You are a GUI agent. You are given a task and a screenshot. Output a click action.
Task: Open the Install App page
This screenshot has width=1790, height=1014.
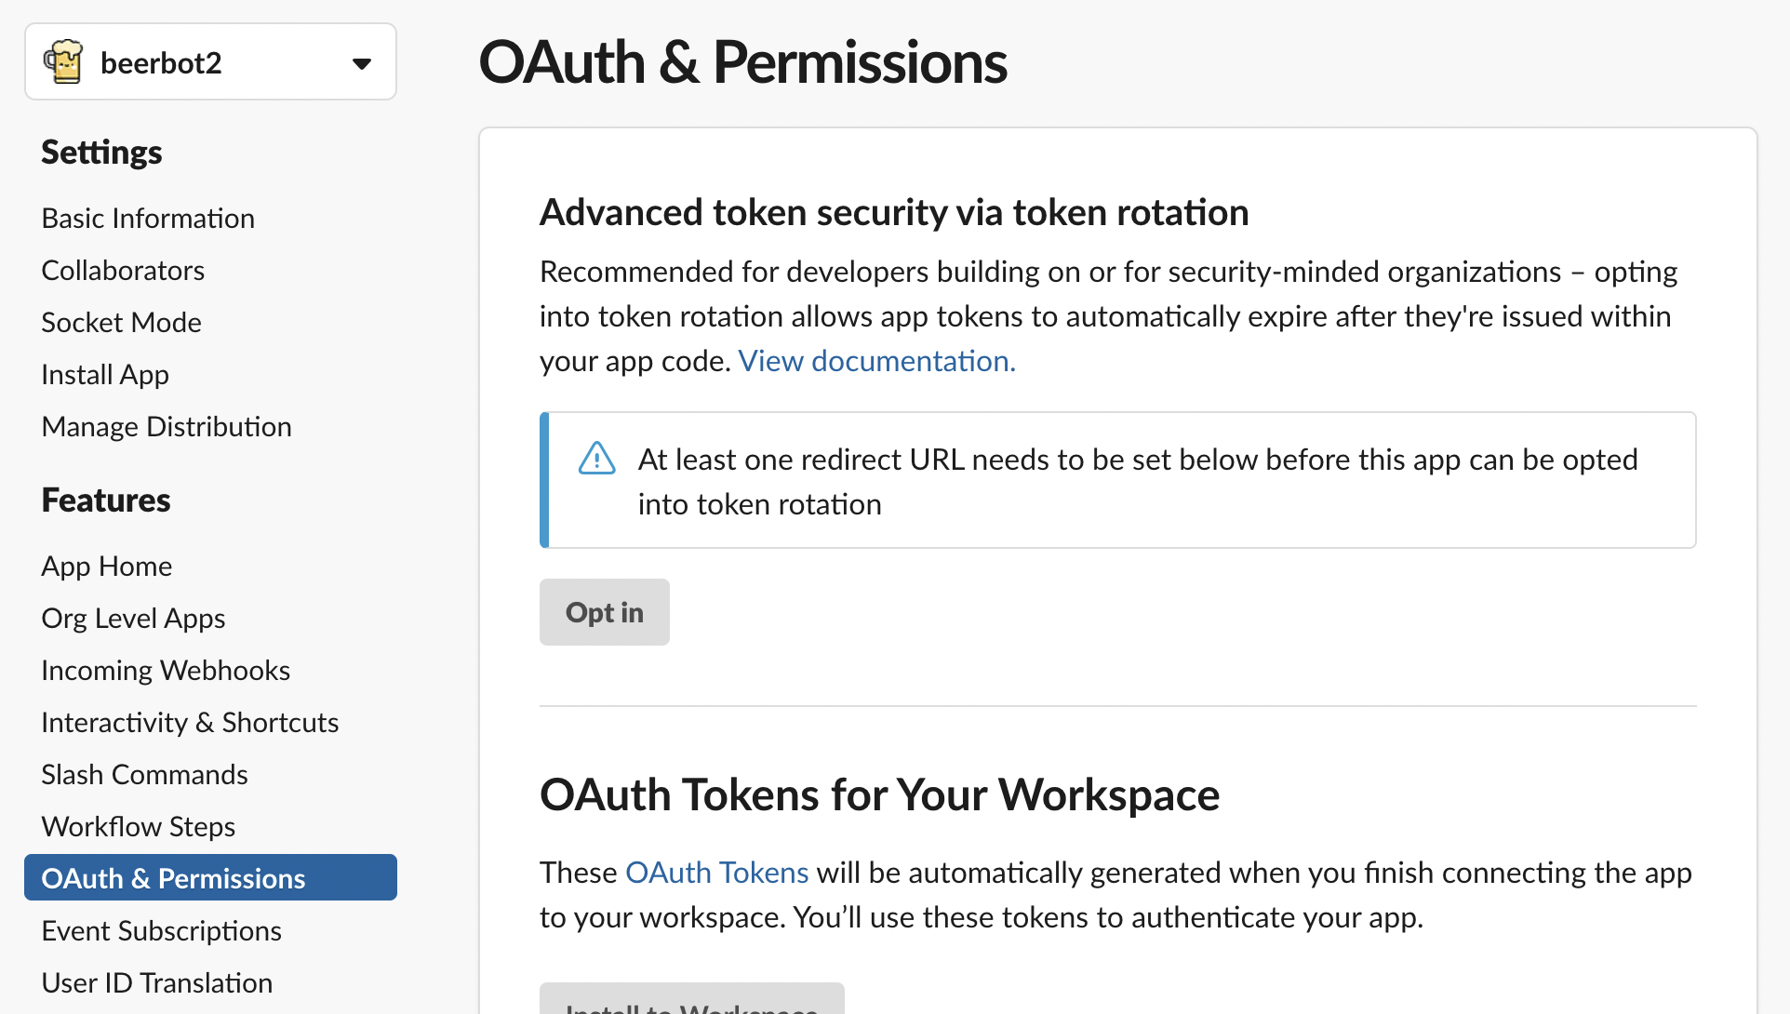[x=105, y=375]
